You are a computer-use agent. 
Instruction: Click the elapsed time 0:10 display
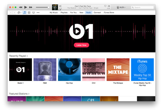pos(60,8)
